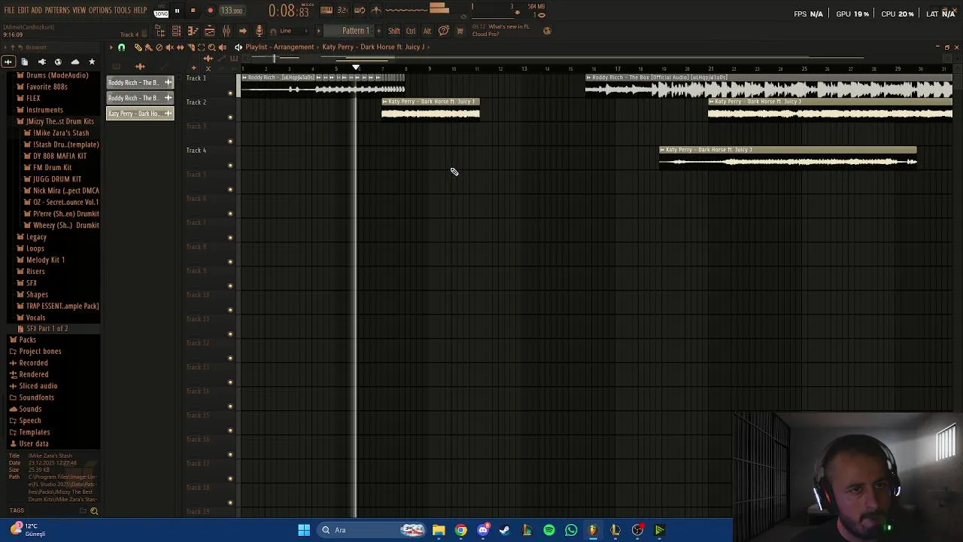The image size is (963, 542).
Task: Open browser current project file tab
Action: point(24,62)
